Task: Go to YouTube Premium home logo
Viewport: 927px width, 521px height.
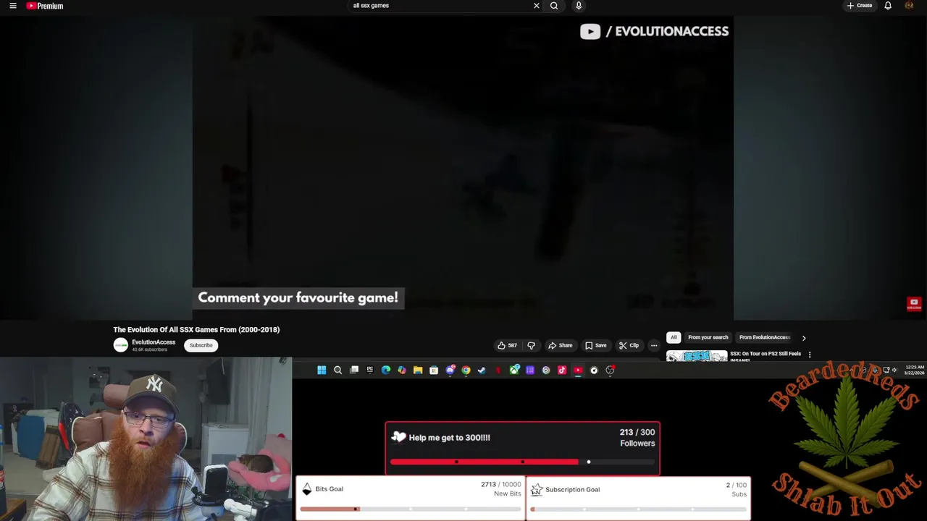Action: (45, 6)
